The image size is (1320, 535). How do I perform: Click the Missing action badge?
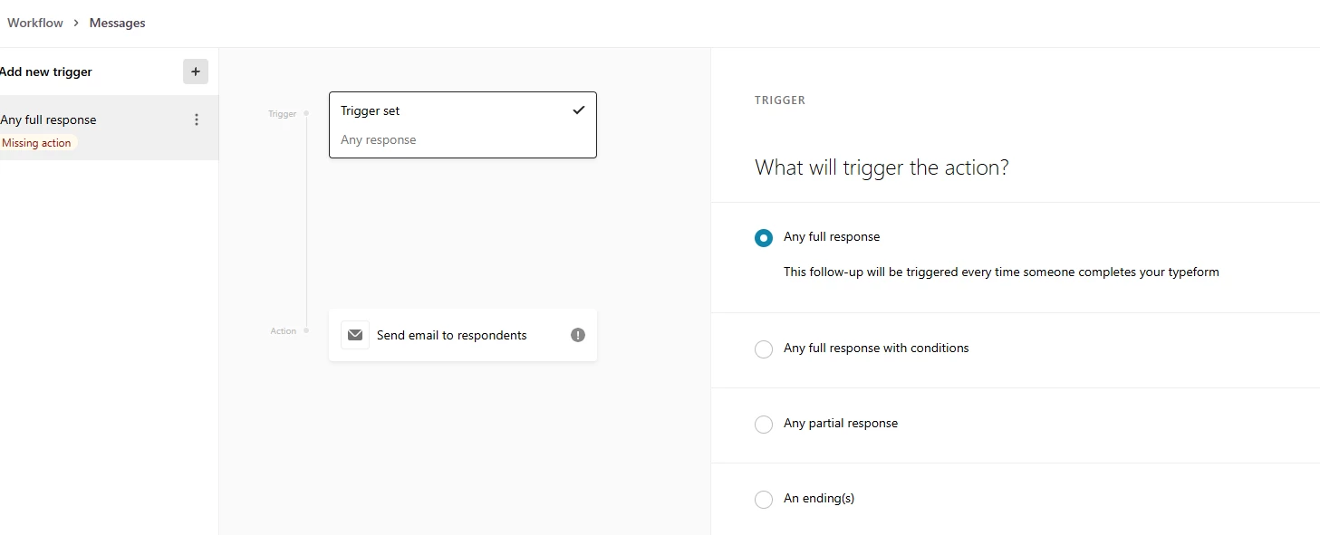click(x=37, y=143)
